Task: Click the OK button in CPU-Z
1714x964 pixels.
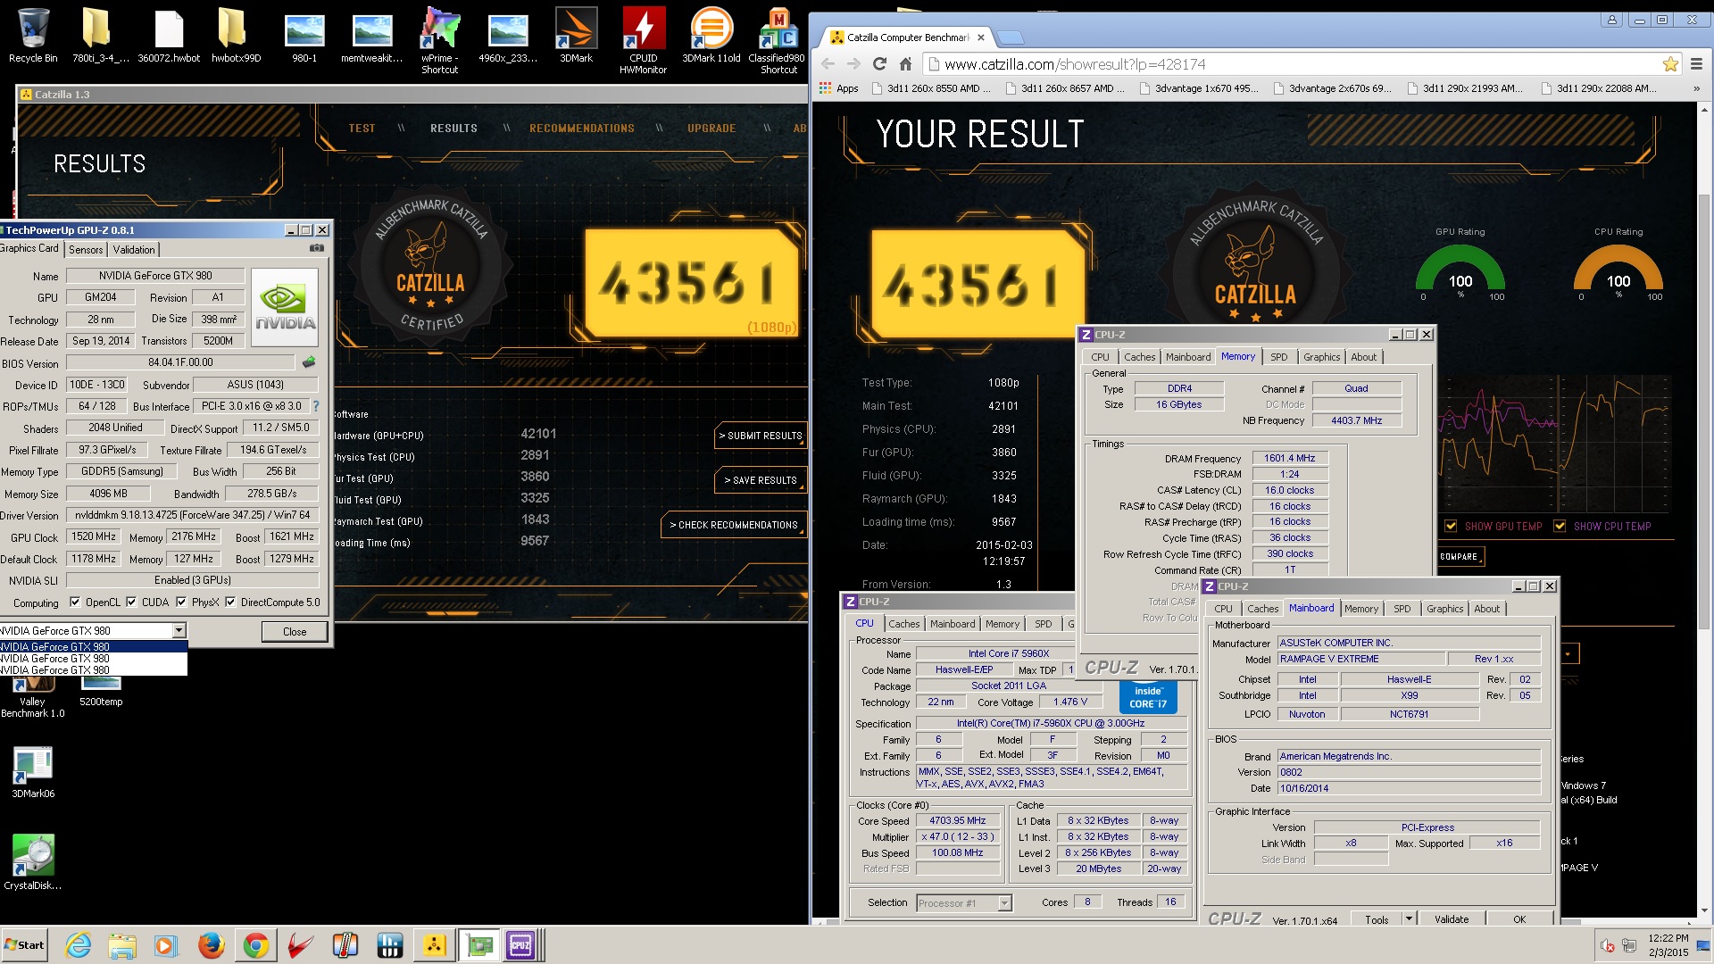Action: tap(1519, 919)
